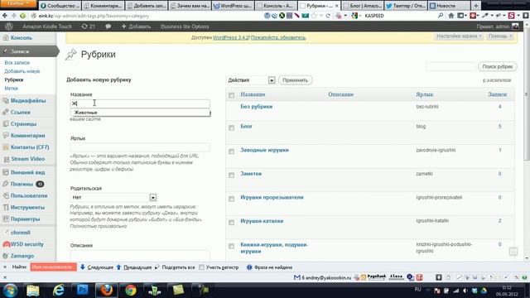This screenshot has height=298, width=530.
Task: Click the WordPress logo in admin bar
Action: (x=9, y=26)
